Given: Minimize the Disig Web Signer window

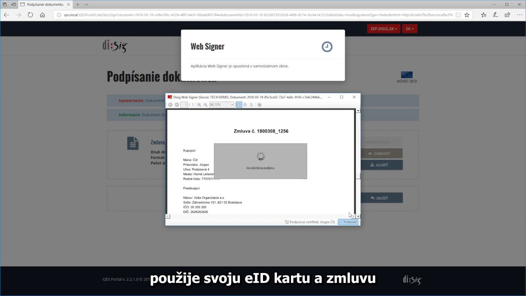Looking at the screenshot, I should pos(330,97).
